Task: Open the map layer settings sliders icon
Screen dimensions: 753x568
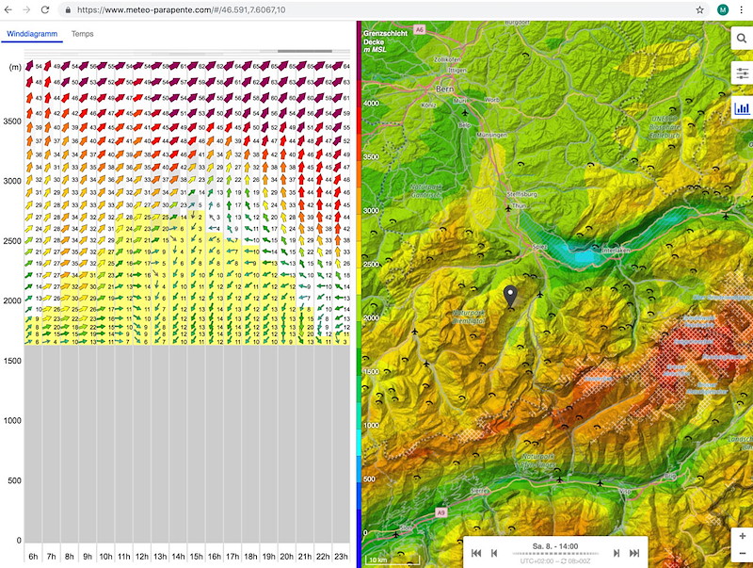Action: tap(742, 73)
